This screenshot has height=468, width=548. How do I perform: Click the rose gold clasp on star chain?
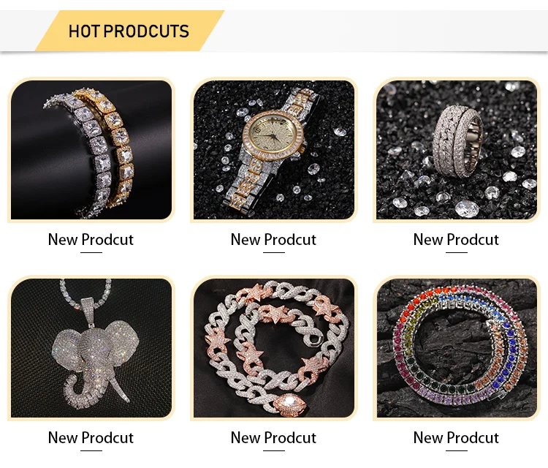tap(290, 404)
